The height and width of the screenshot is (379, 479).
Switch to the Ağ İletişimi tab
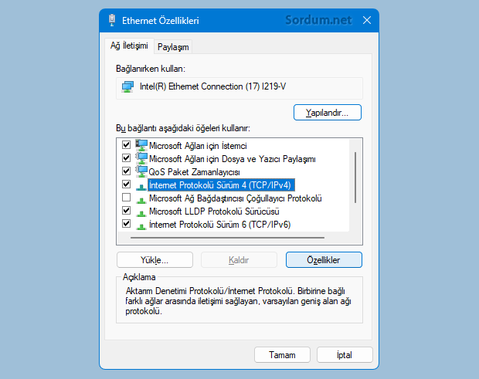(129, 46)
